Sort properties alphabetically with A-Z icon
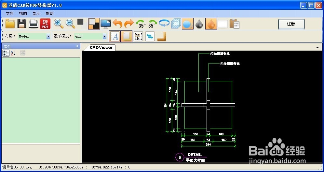Image resolution: width=324 pixels, height=172 pixels. (x=13, y=53)
